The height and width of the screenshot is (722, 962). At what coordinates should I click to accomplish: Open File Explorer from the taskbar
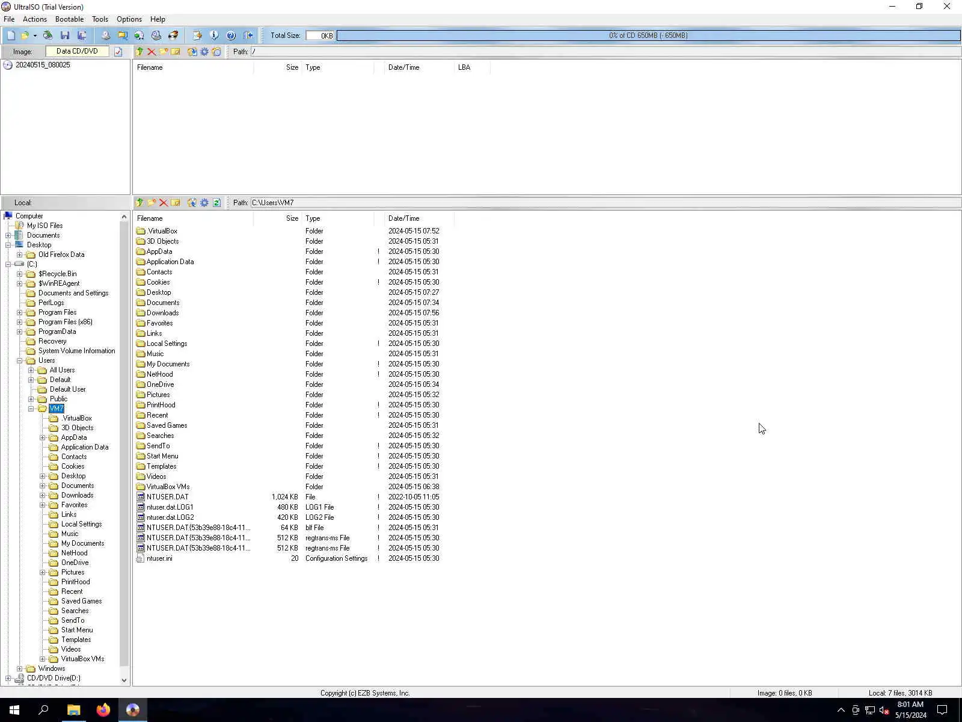(73, 710)
